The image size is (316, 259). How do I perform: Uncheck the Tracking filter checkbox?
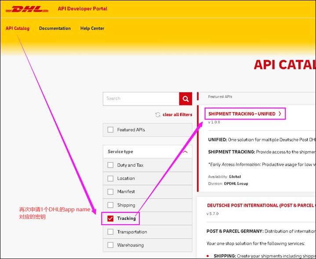point(110,219)
